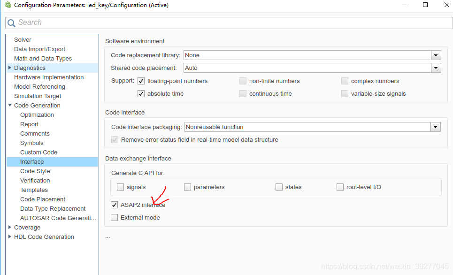Enable C API for parameters
The height and width of the screenshot is (275, 453).
tap(187, 187)
